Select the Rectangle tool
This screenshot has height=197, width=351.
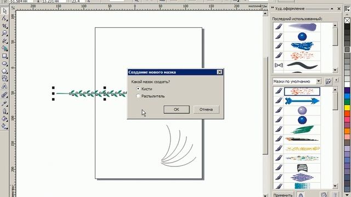point(4,56)
